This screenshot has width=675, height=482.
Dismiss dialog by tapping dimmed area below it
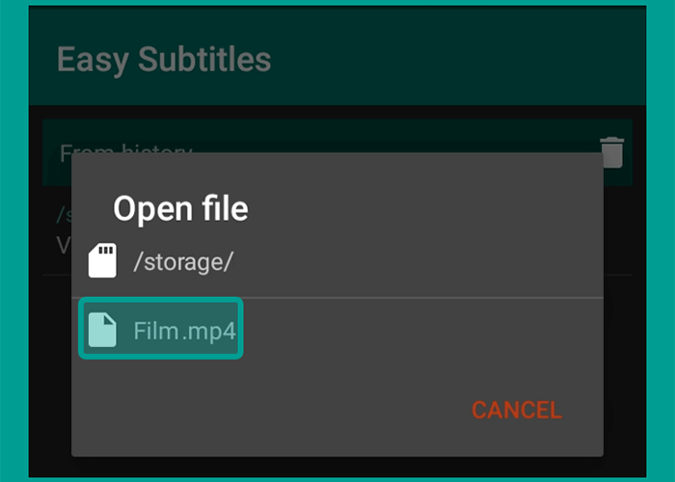[x=337, y=467]
